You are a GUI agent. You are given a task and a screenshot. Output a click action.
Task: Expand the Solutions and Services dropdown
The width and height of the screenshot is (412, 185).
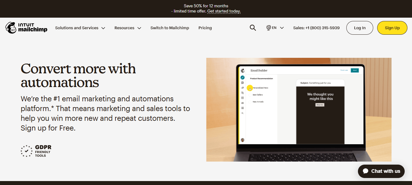[80, 28]
